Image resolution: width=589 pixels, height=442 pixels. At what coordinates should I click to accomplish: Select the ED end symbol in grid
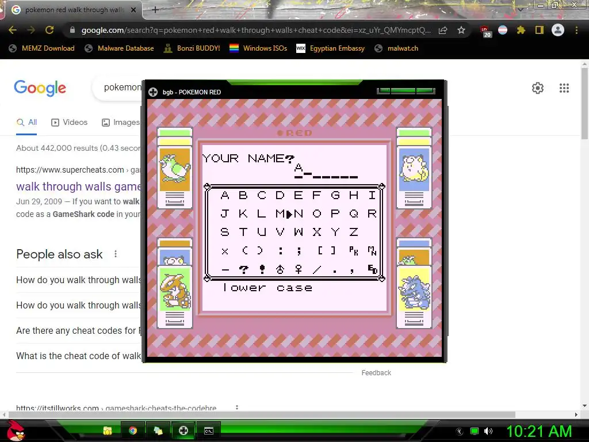pyautogui.click(x=372, y=269)
